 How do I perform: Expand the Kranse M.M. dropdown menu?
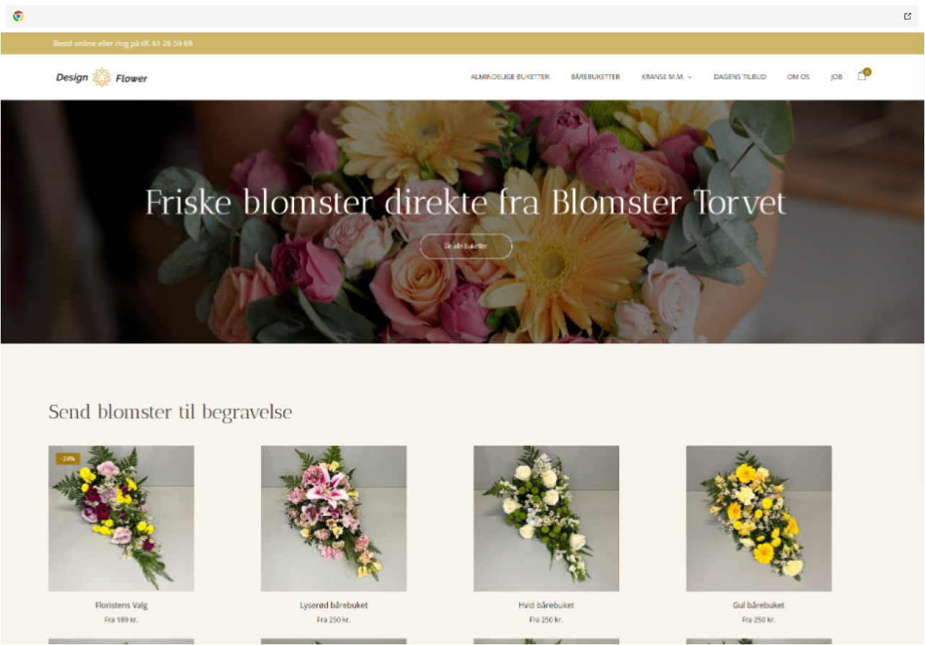pos(666,76)
